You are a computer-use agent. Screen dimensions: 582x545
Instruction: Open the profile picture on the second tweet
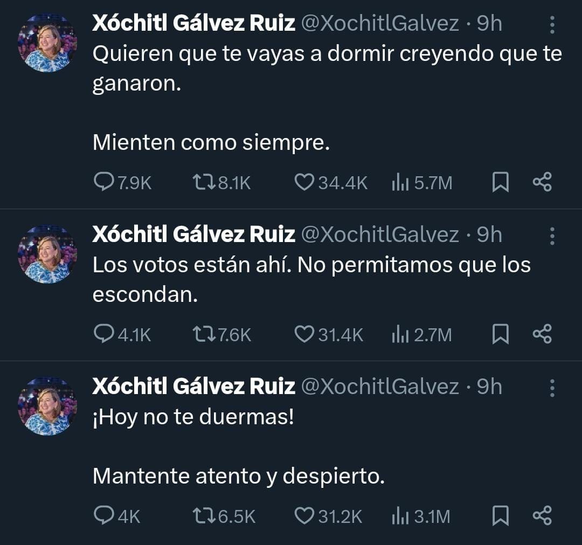47,254
